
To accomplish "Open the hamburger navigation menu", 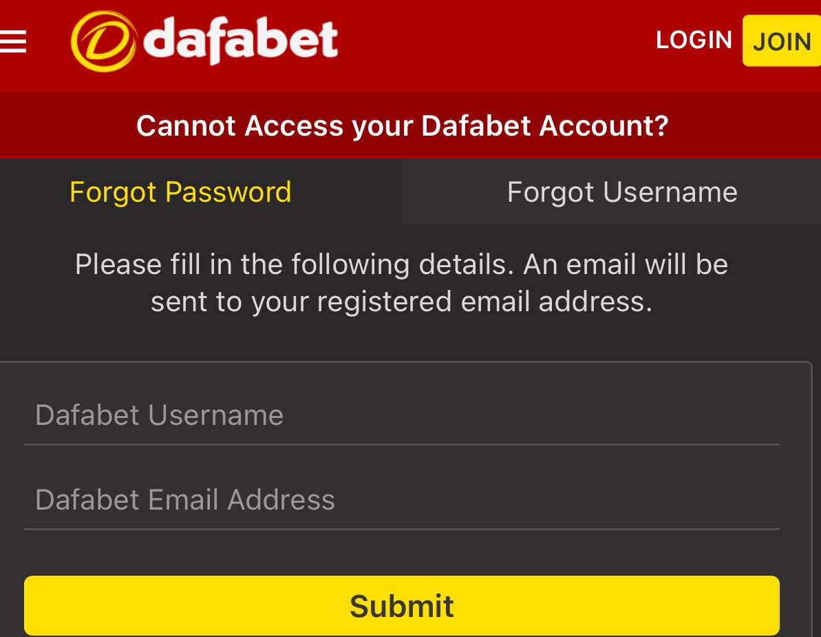I will point(13,41).
